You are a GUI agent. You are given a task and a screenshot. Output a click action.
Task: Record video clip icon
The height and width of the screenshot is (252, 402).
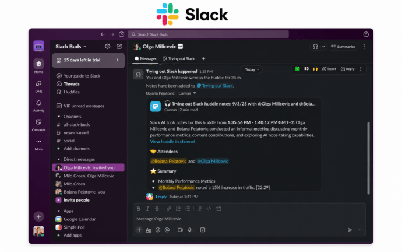180,230
